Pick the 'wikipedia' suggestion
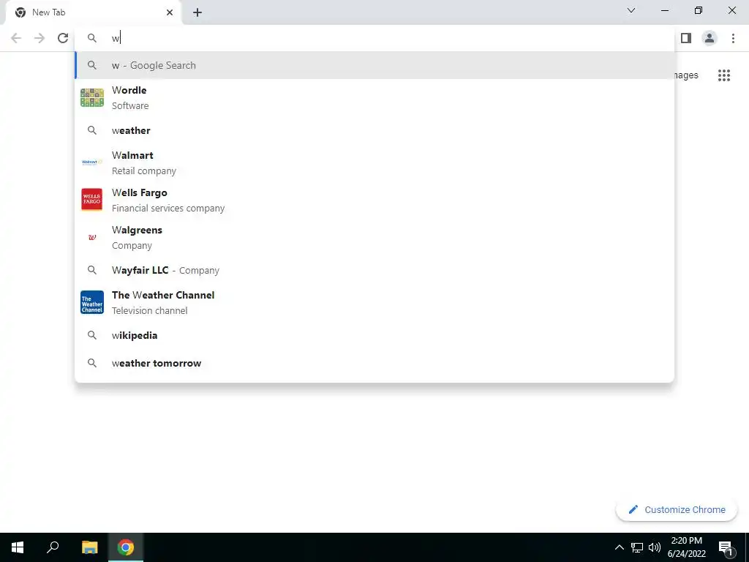749x562 pixels. (x=374, y=335)
